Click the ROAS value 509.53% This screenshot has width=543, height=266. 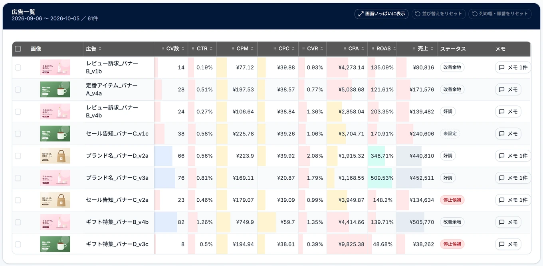point(382,178)
